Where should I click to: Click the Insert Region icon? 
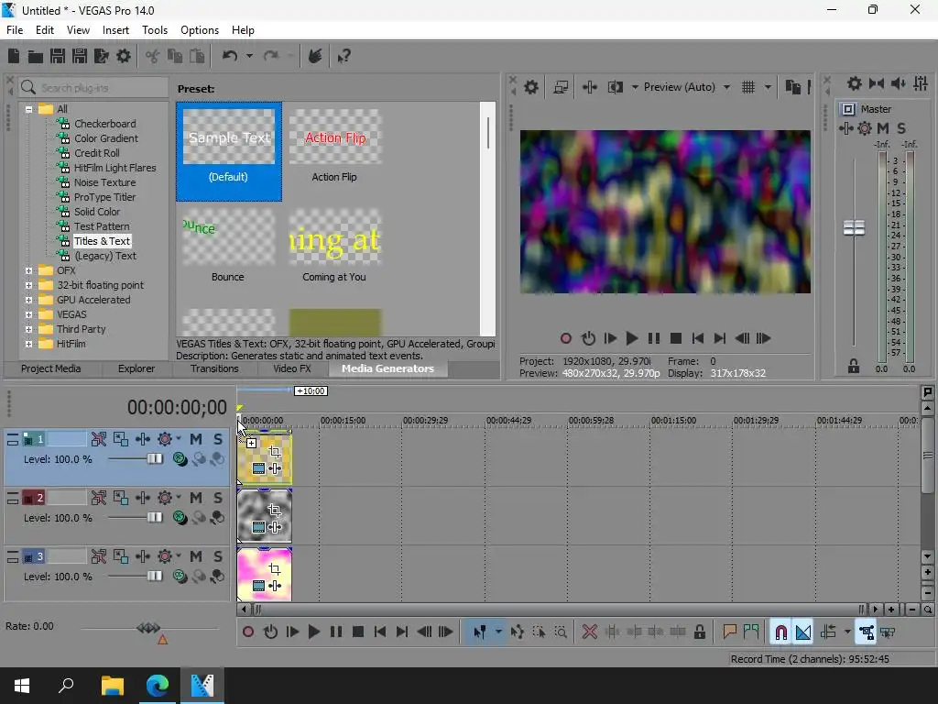[751, 632]
